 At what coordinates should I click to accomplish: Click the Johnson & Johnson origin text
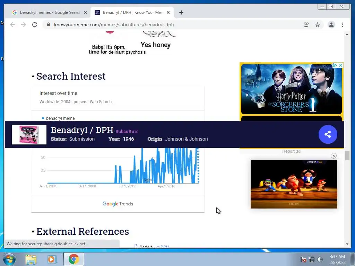coord(186,139)
